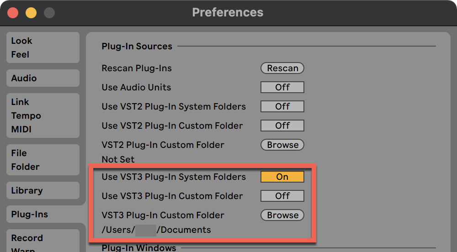This screenshot has height=252, width=457.
Task: Select the Link Tempo MIDI tab
Action: click(x=43, y=115)
